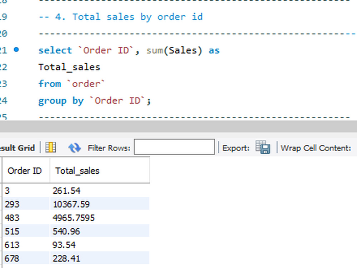Select Order ID cell 483

tap(26, 218)
